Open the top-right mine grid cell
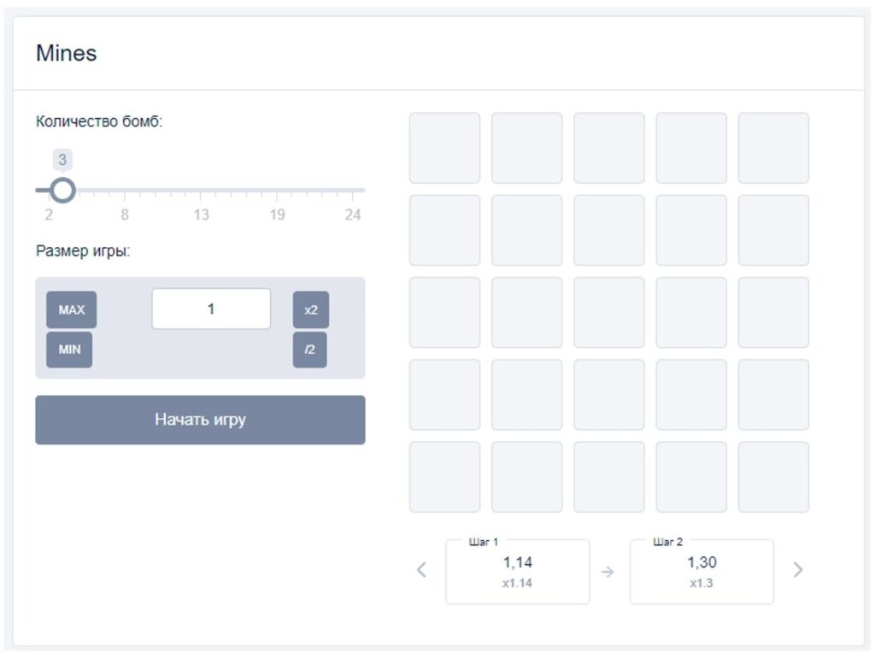The height and width of the screenshot is (653, 875). [773, 148]
